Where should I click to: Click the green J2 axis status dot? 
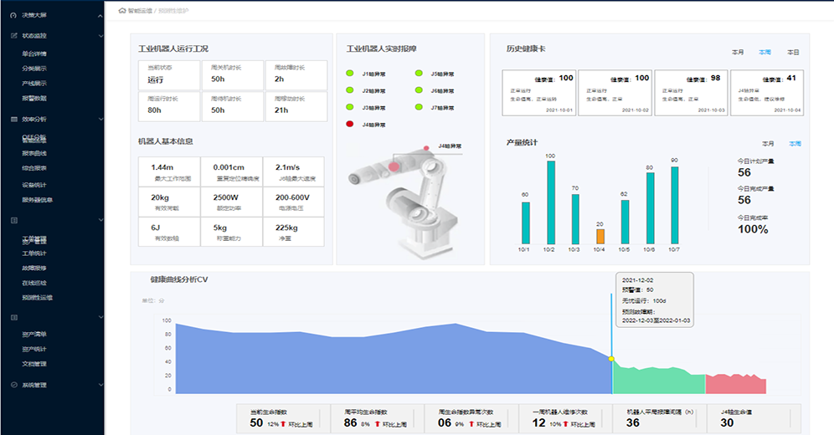coord(350,90)
